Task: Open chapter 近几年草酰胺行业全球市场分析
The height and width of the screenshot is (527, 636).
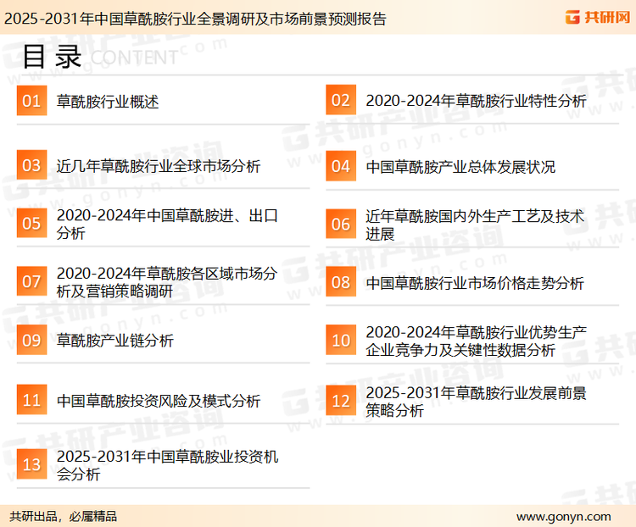Action: point(159,166)
